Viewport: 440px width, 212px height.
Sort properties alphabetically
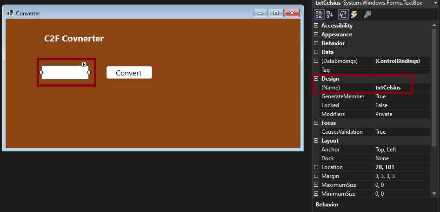[x=330, y=14]
